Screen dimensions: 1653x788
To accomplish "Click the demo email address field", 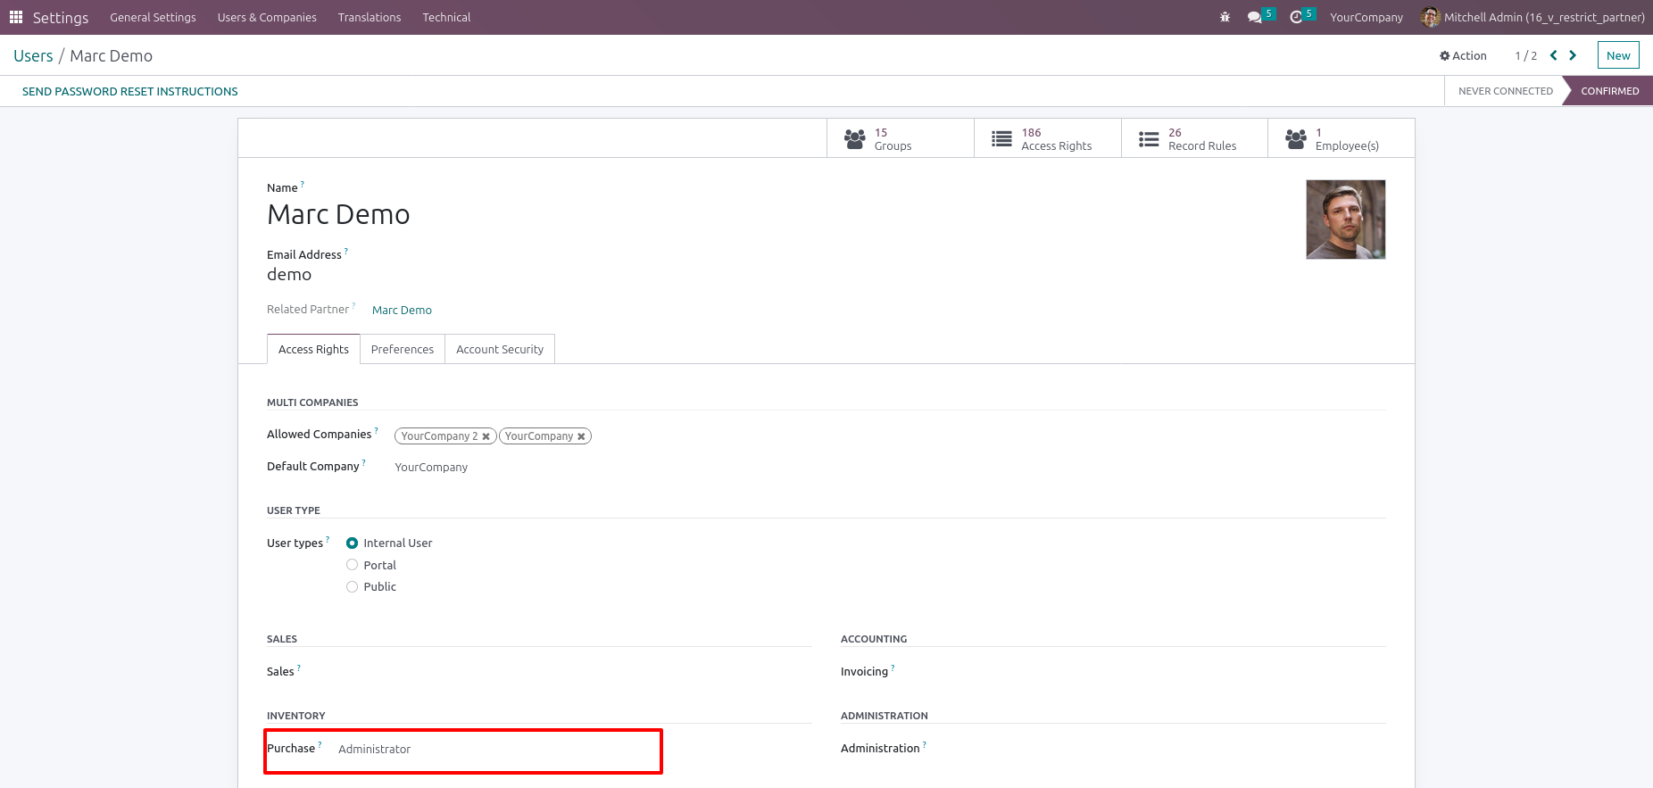I will click(289, 275).
